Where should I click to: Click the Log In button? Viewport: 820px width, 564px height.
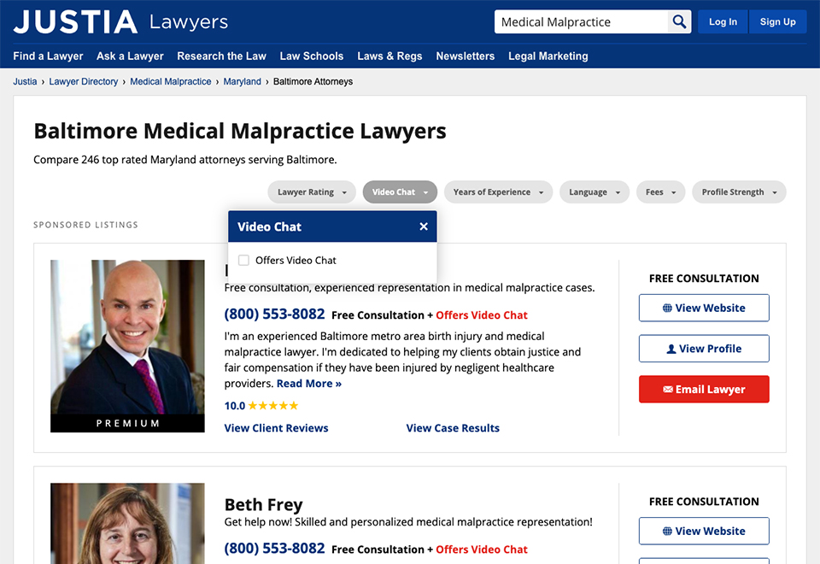point(723,22)
